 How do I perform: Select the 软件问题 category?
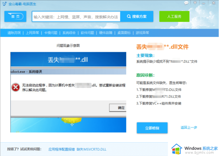tap(87, 33)
